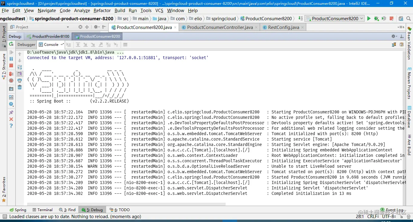
Task: Open the Build menu
Action: click(120, 10)
